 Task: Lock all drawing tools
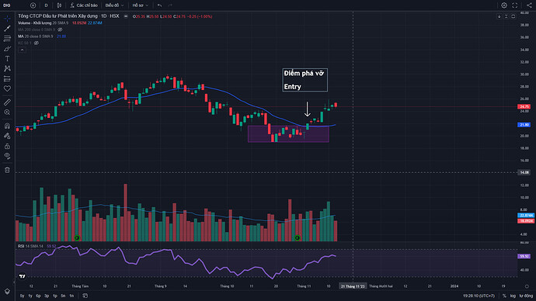click(7, 146)
